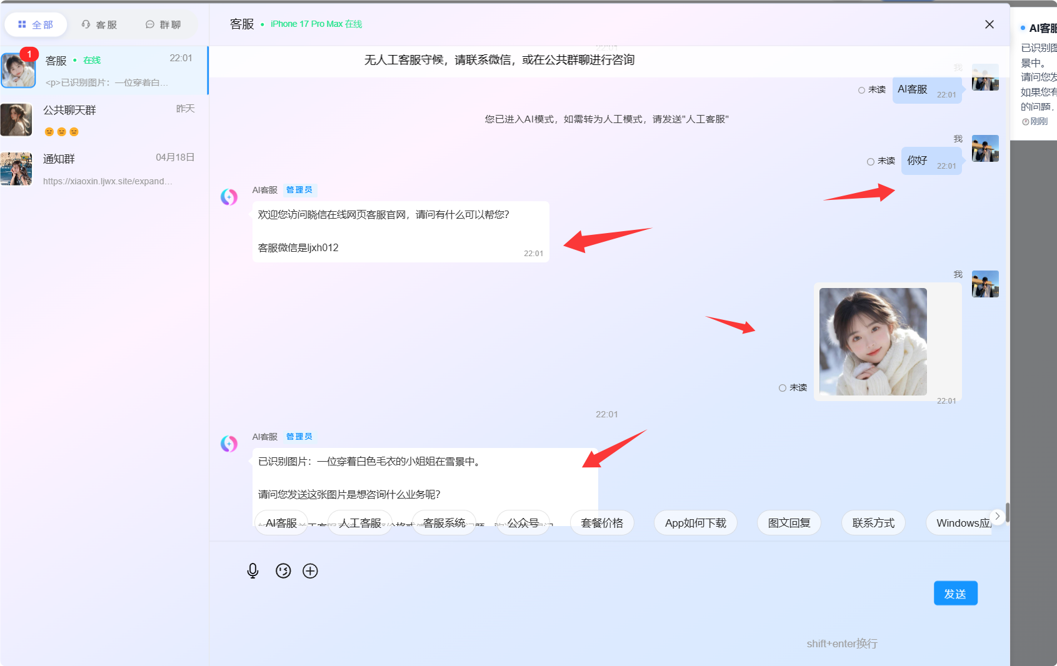Select the 客服系统 quick reply chip
Image resolution: width=1057 pixels, height=666 pixels.
click(x=444, y=523)
